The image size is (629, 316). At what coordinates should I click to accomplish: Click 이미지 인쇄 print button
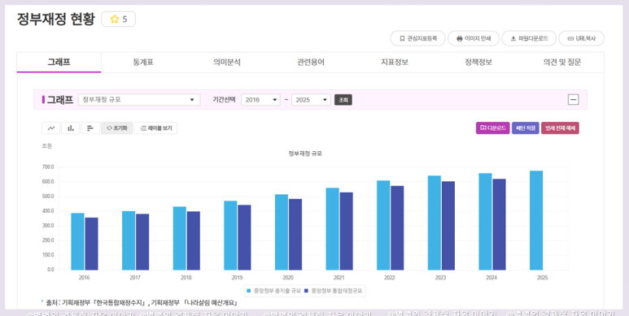474,38
